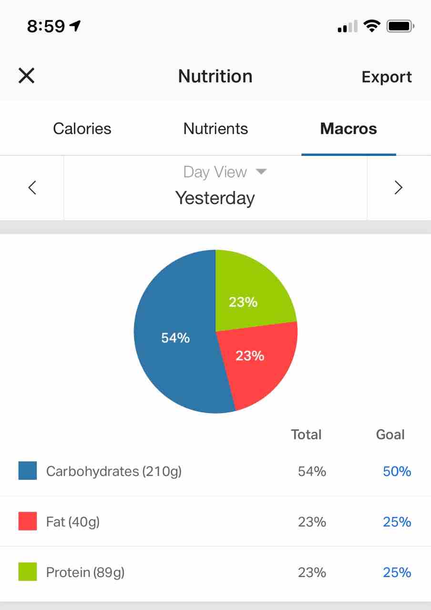Tap the green Protein color swatch

[28, 572]
